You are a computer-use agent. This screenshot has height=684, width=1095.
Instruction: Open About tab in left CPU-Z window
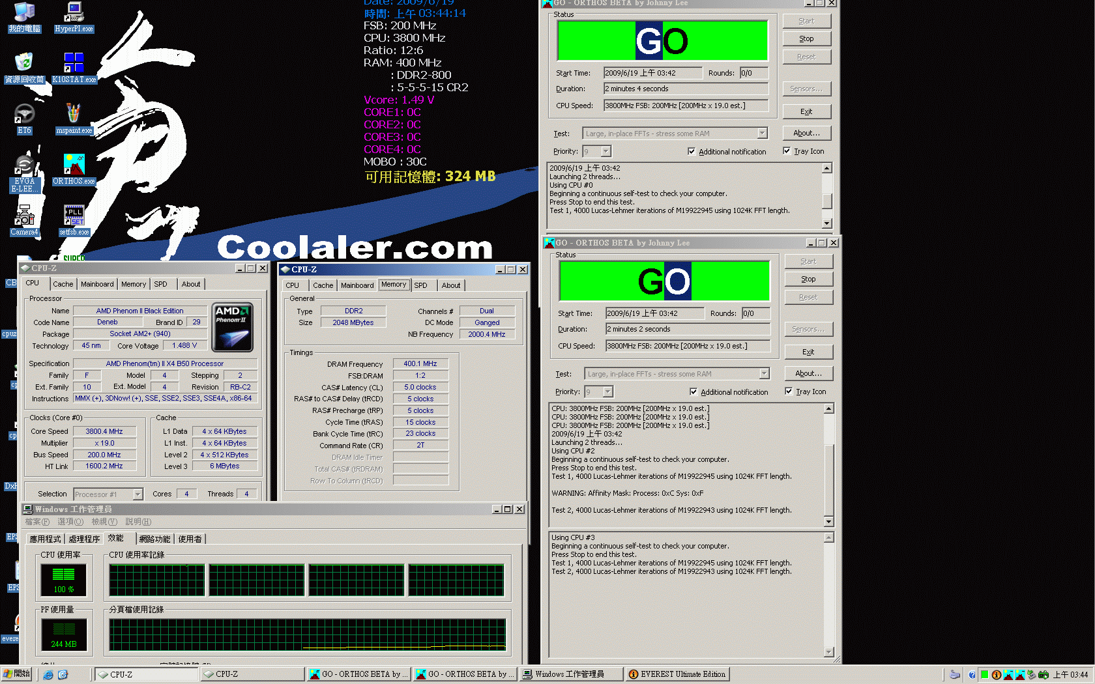(x=191, y=284)
